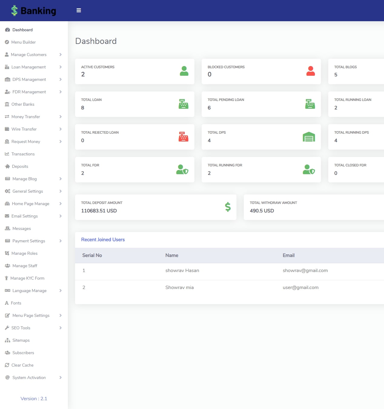
Task: Click the Fonts icon
Action: [7, 303]
